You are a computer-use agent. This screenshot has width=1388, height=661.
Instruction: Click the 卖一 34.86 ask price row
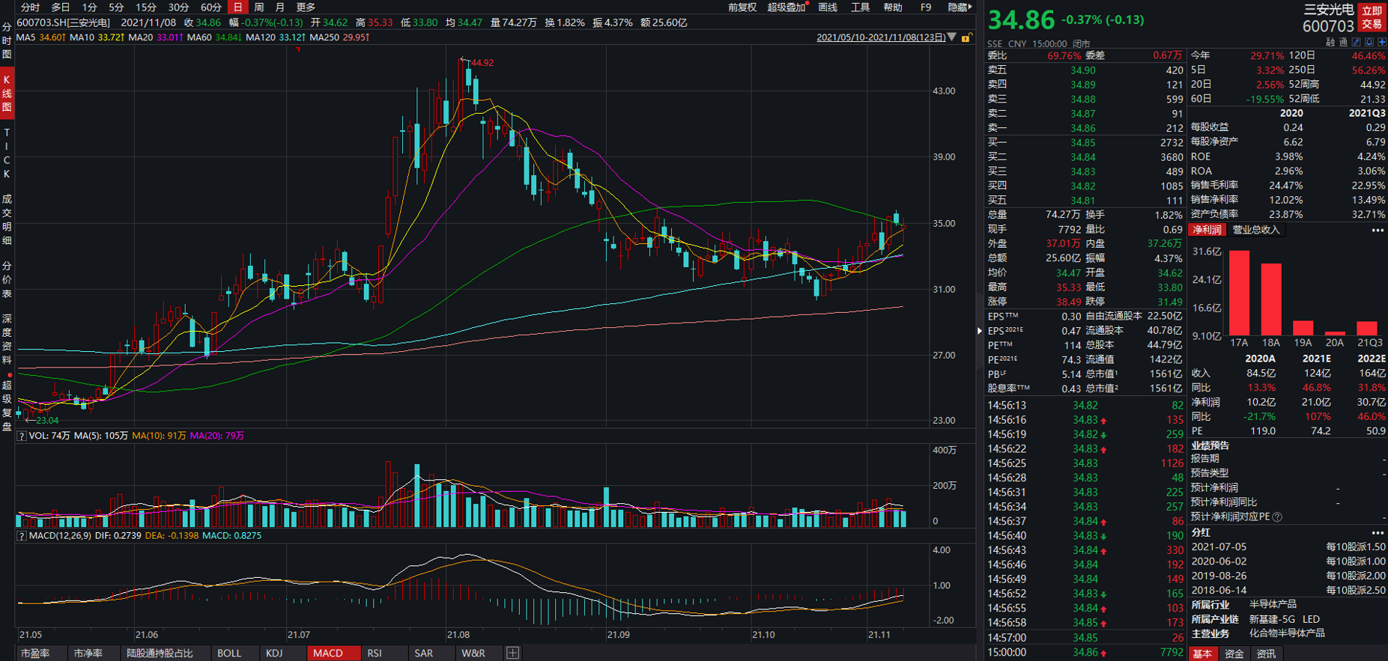[x=1085, y=128]
